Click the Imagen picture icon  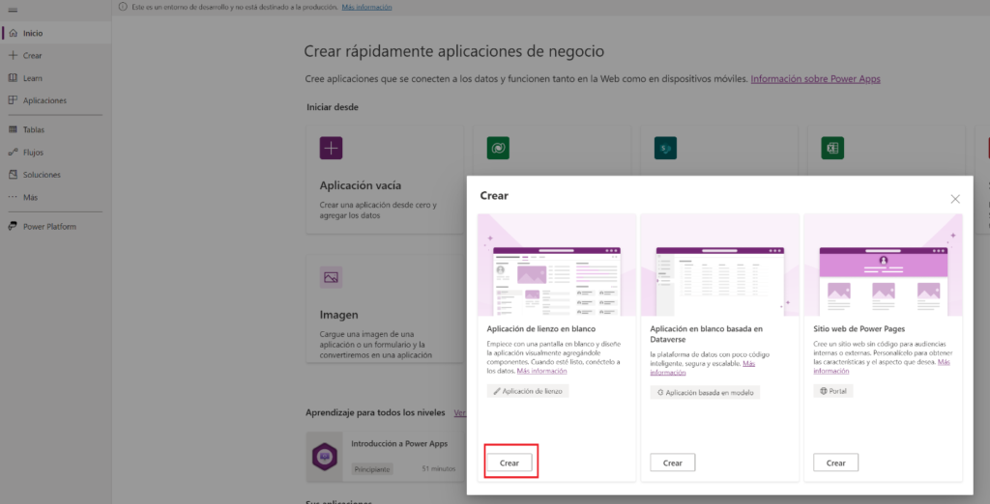coord(331,277)
